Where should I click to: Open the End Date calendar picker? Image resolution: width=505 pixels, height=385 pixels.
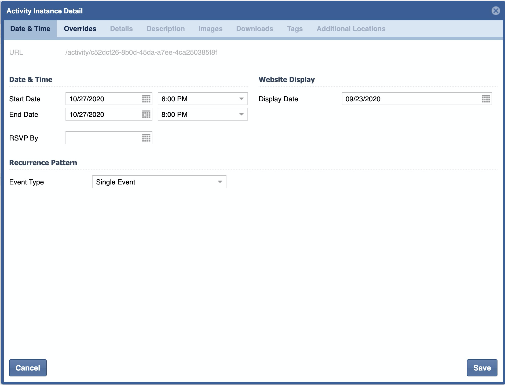tap(146, 114)
